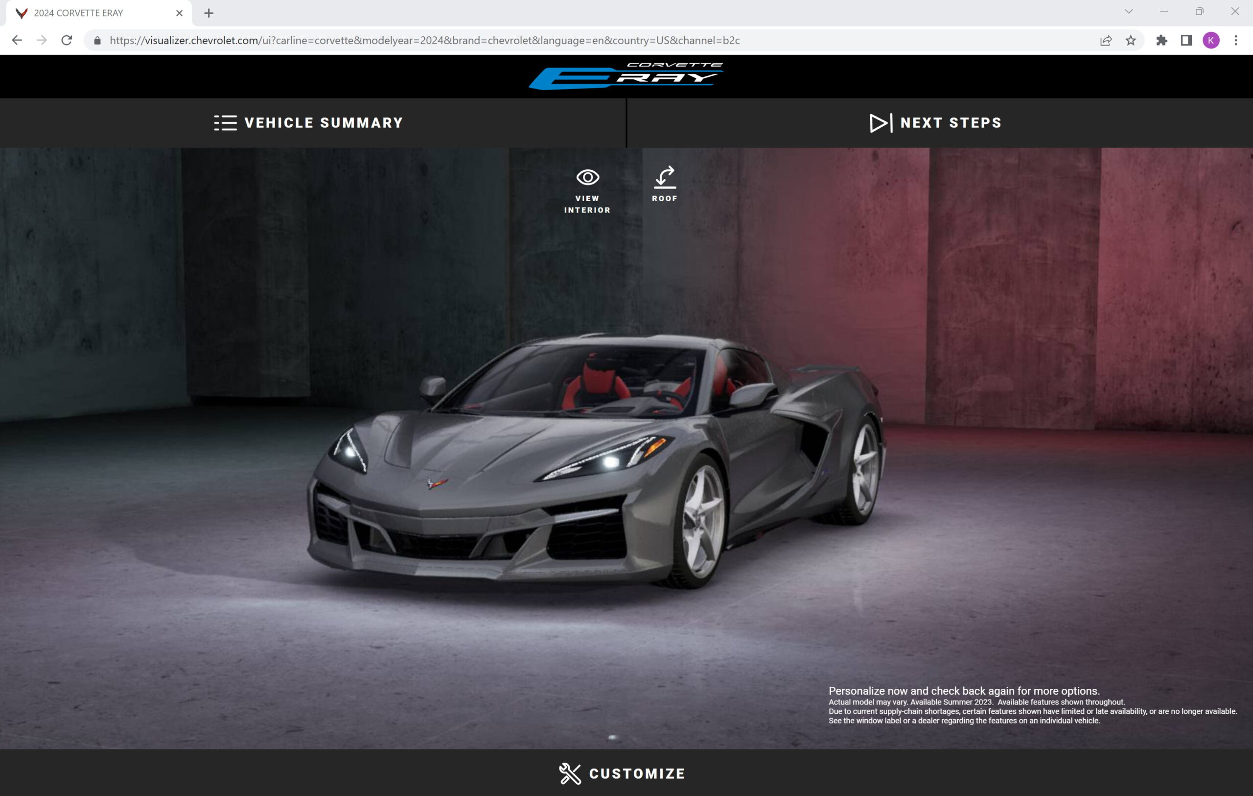Click the gray Corvette car image
Screen dimensions: 1253x796
pos(593,463)
